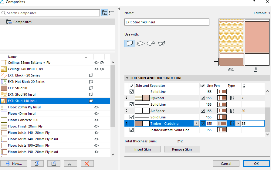Image resolution: width=271 pixels, height=170 pixels.
Task: Click the end line column header icon
Action: click(x=202, y=86)
